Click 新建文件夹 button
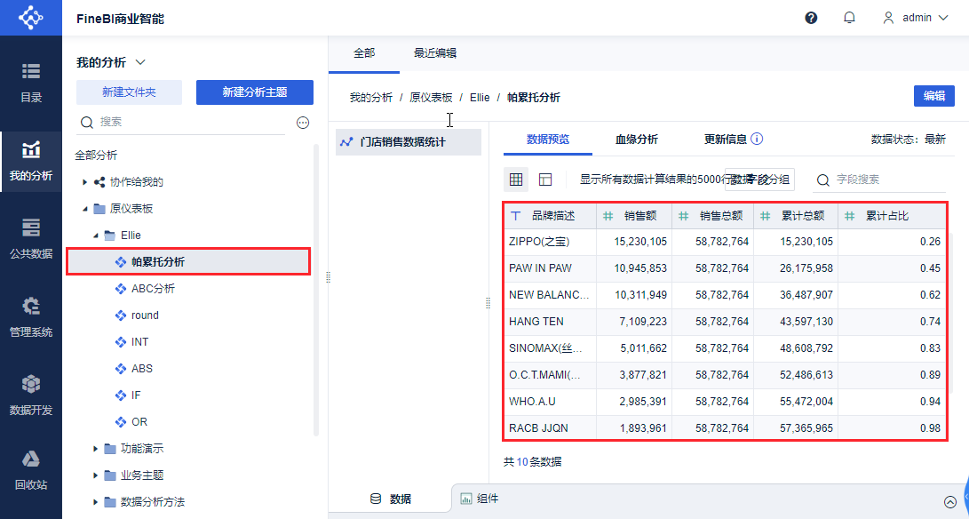Viewport: 969px width, 519px height. click(x=129, y=92)
